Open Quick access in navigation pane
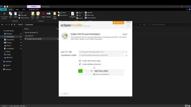This screenshot has height=107, width=191. point(10,31)
